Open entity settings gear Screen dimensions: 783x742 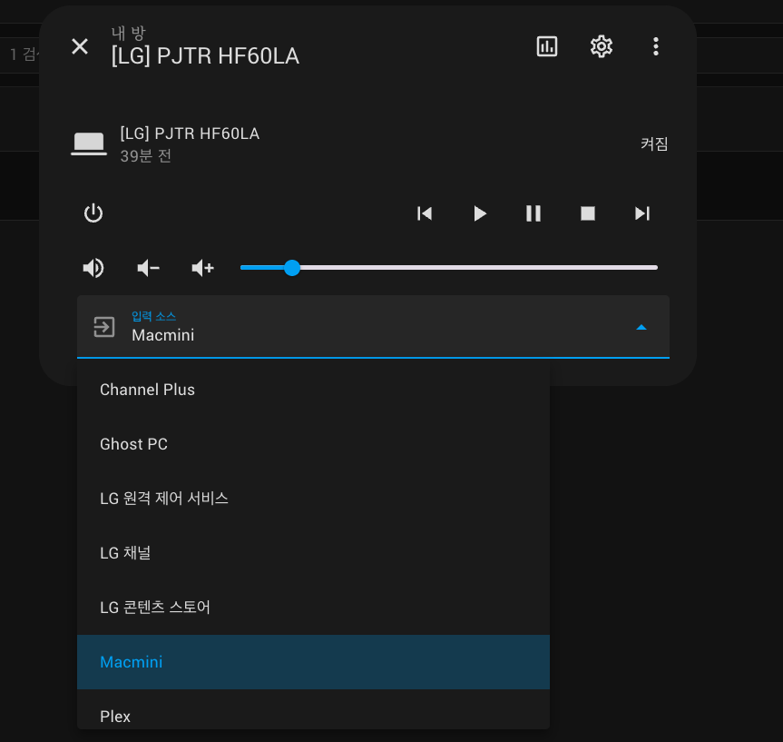602,46
